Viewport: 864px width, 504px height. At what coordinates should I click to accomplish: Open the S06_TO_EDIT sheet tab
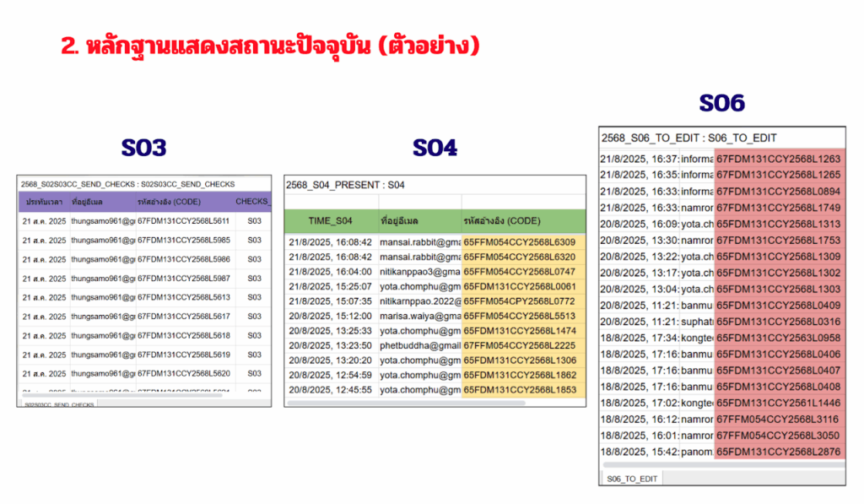point(632,479)
